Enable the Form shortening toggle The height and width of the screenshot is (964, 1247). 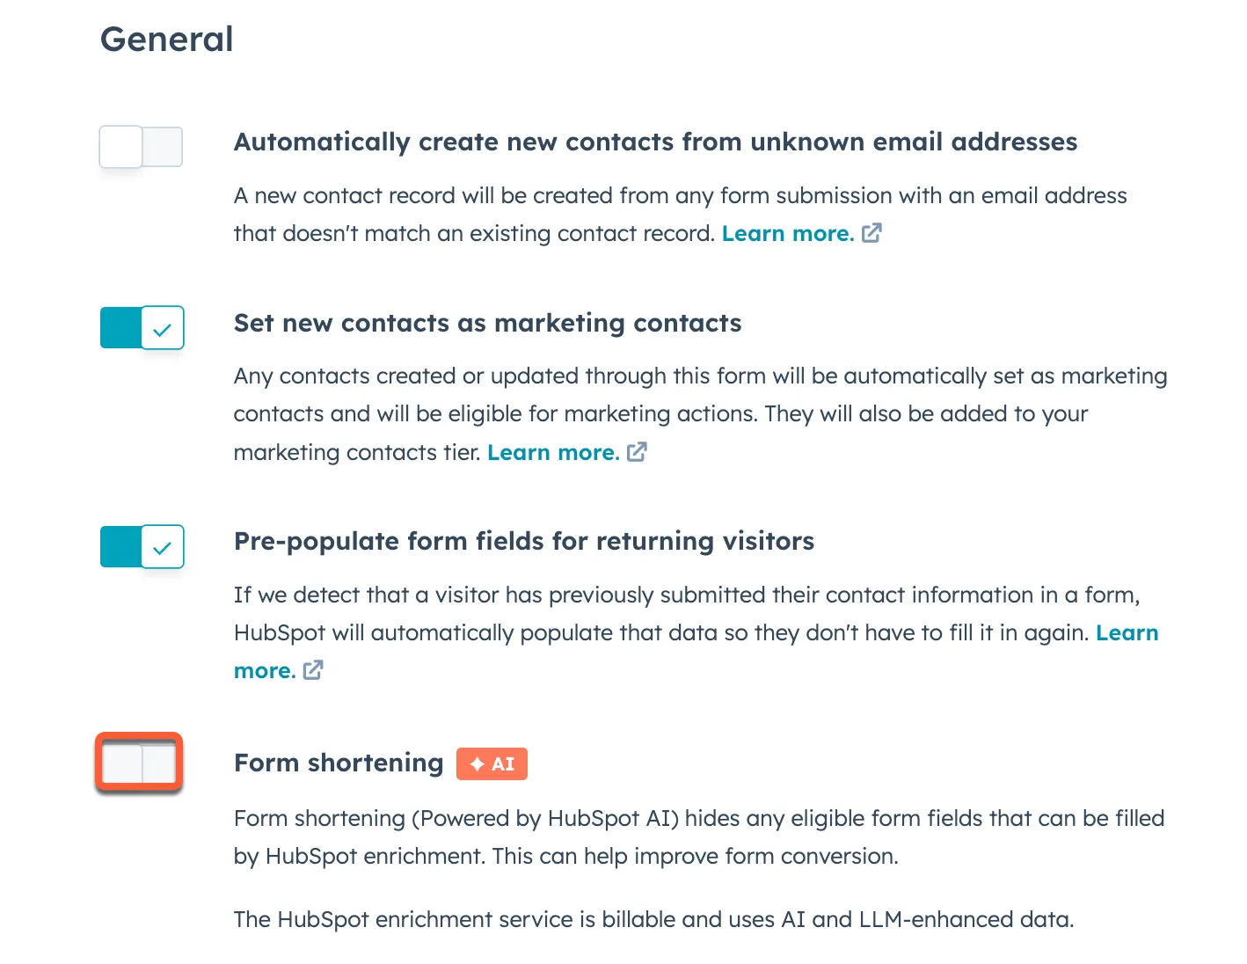[x=139, y=762]
